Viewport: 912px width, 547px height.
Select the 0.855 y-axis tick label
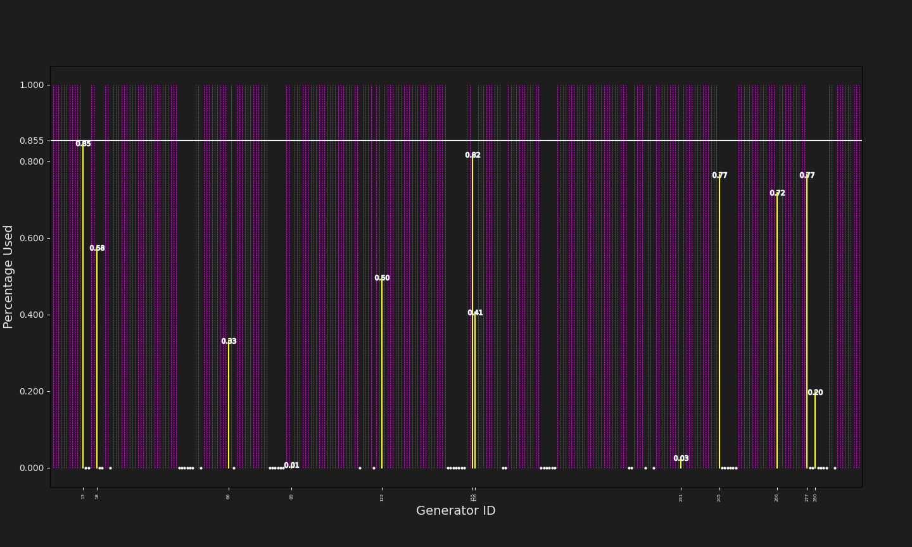click(32, 141)
